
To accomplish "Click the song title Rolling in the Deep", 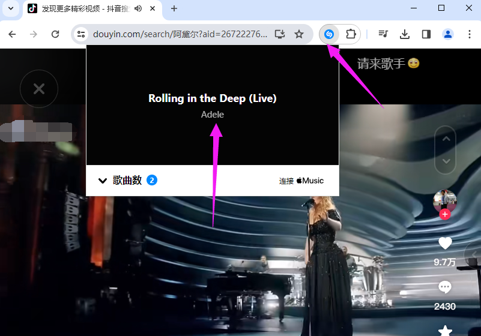I will (x=213, y=98).
